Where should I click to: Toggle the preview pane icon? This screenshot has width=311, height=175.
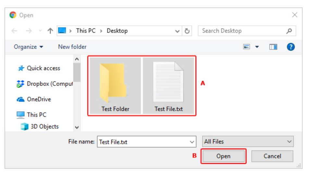pyautogui.click(x=273, y=47)
